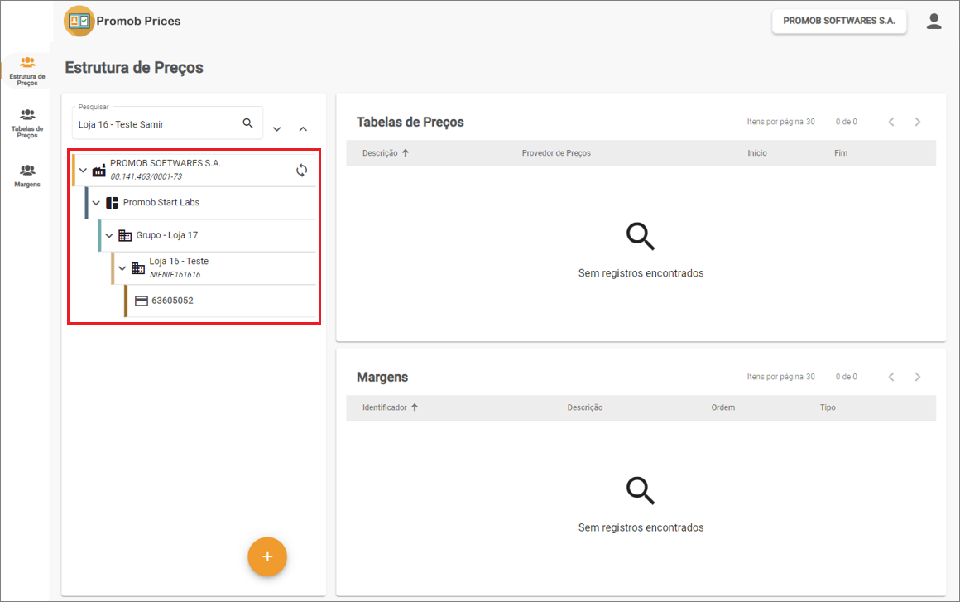Go to previous page in Margens
Screen dimensions: 960x602
(x=891, y=377)
